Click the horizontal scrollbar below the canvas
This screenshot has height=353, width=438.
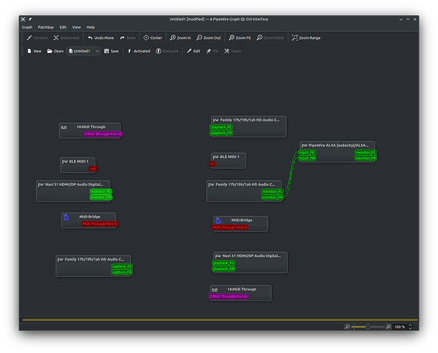click(x=219, y=320)
